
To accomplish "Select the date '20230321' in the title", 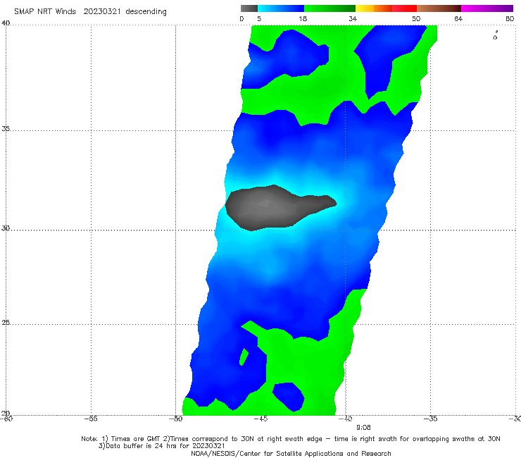I will (102, 11).
